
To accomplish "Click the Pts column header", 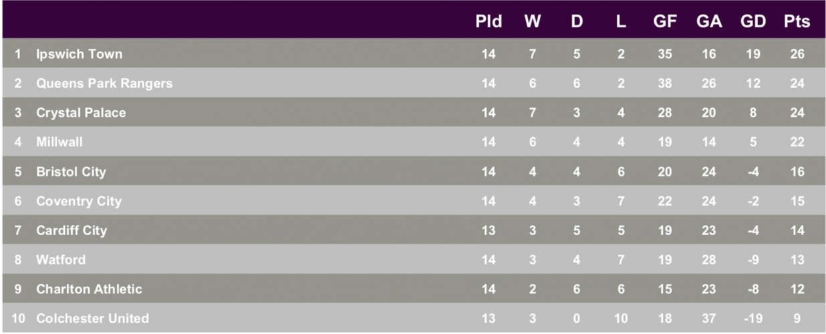I will 797,21.
